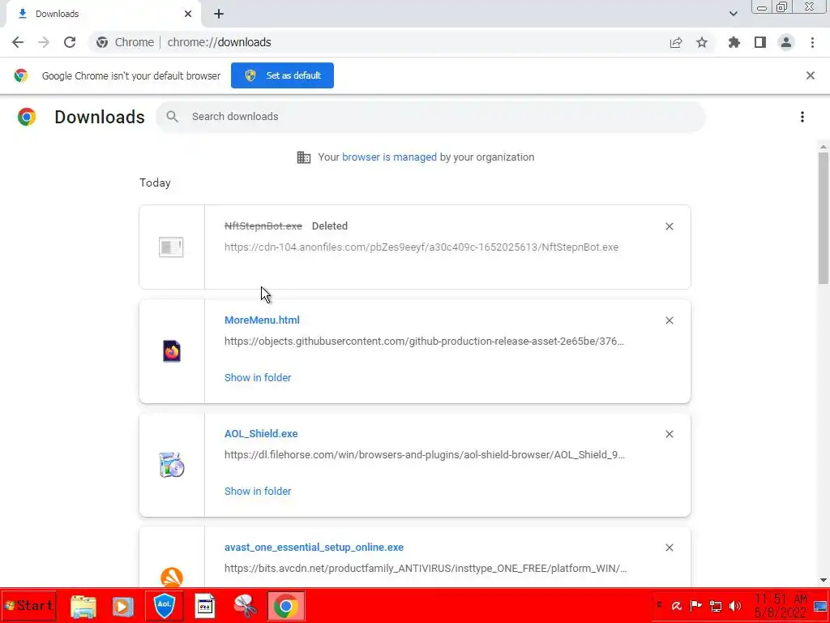Click the avast orange file icon
The image size is (830, 623).
[172, 577]
